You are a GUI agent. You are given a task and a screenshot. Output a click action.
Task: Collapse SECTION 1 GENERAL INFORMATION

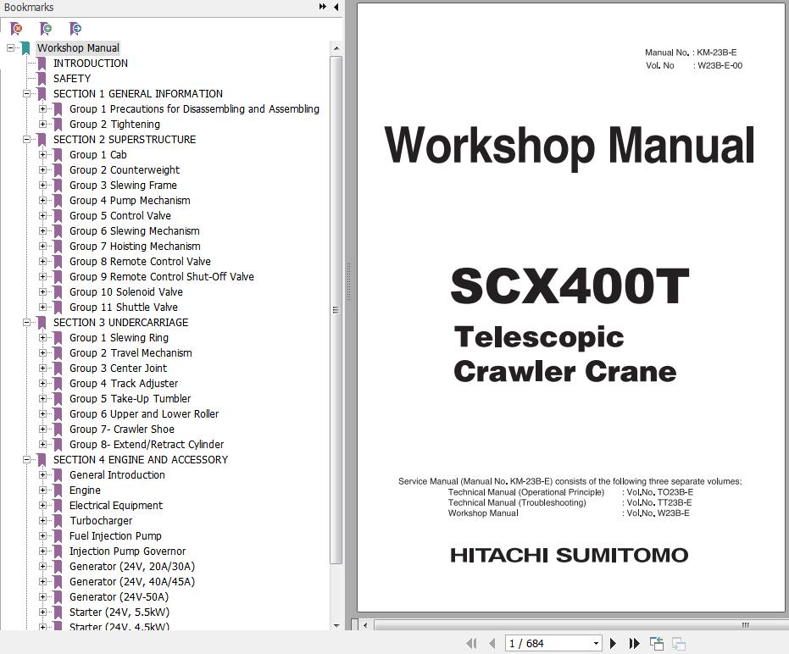tap(26, 93)
